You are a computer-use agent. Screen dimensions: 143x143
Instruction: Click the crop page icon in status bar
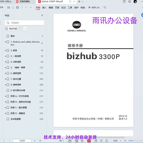tap(107, 141)
